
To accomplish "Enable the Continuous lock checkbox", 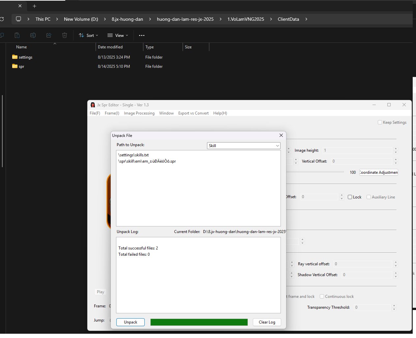I will 322,297.
